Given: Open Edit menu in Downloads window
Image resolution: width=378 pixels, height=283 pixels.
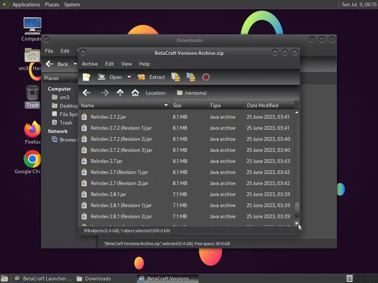Looking at the screenshot, I should point(65,51).
